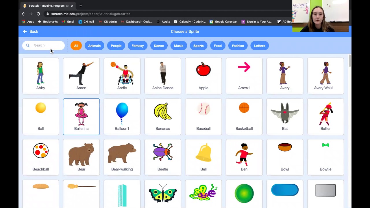Open the Calendly bookmark

tap(190, 22)
